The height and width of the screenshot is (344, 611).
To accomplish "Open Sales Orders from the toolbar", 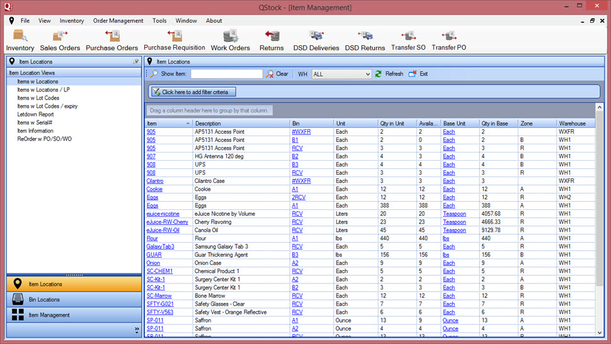I will 60,39.
